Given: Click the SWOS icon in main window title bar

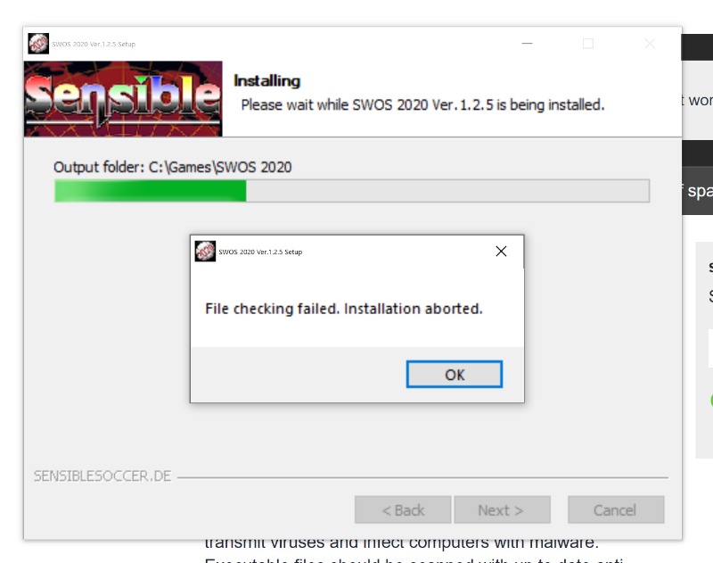Looking at the screenshot, I should click(x=38, y=44).
